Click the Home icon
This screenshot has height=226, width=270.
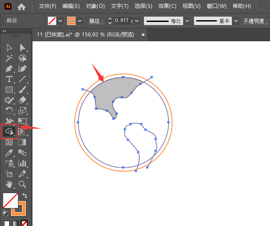pos(22,7)
